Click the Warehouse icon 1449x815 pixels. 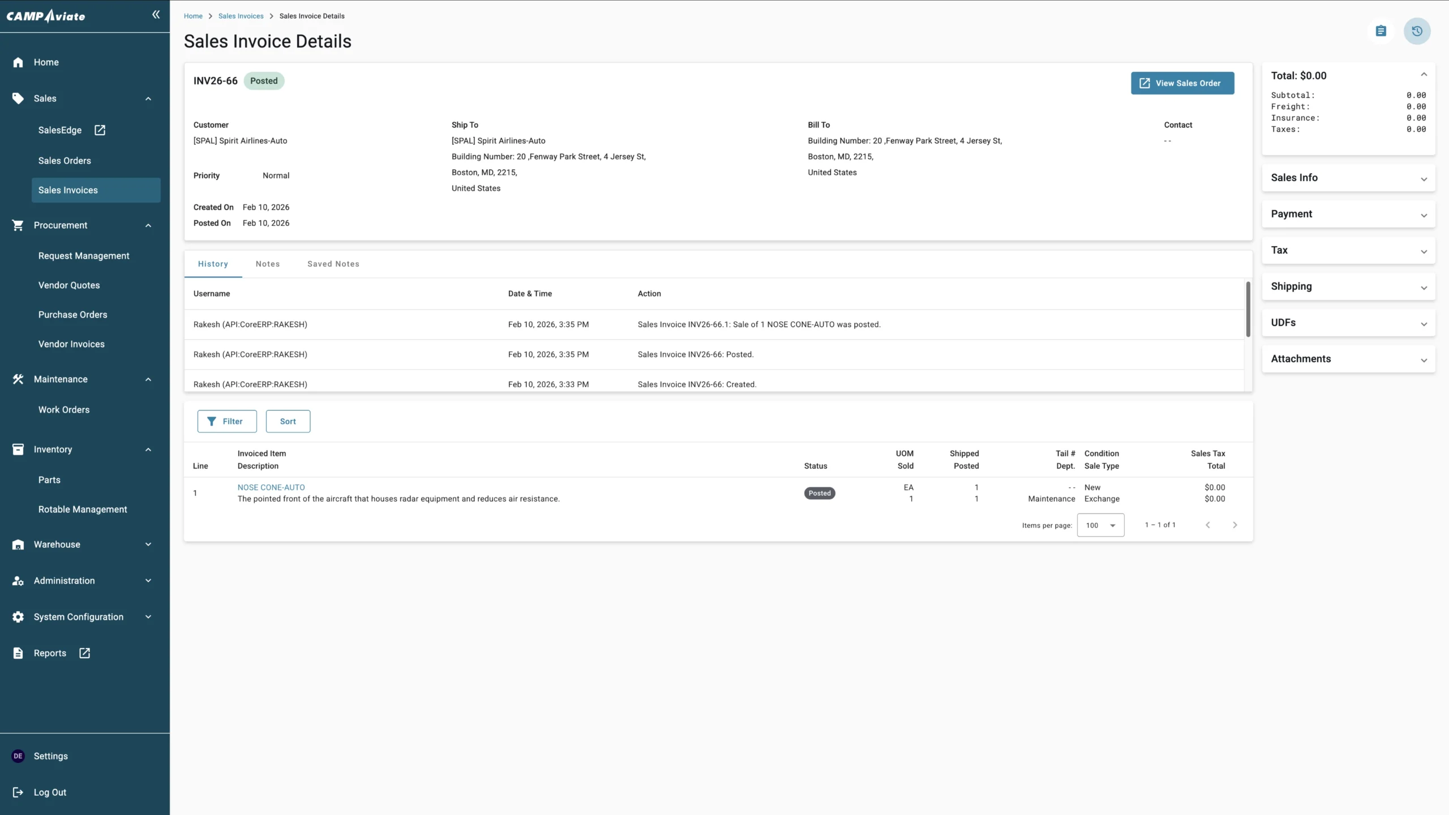(18, 544)
